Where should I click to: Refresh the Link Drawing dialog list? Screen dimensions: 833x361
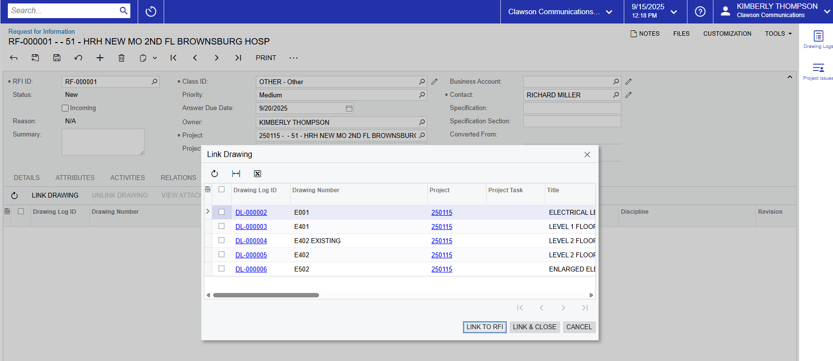215,174
